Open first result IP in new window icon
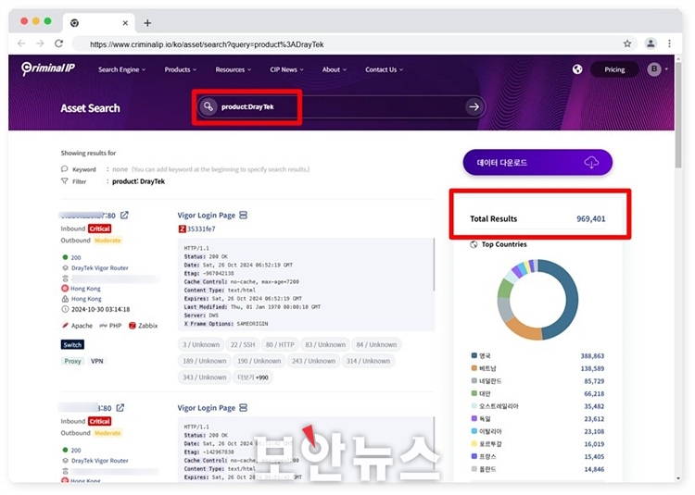 124,215
